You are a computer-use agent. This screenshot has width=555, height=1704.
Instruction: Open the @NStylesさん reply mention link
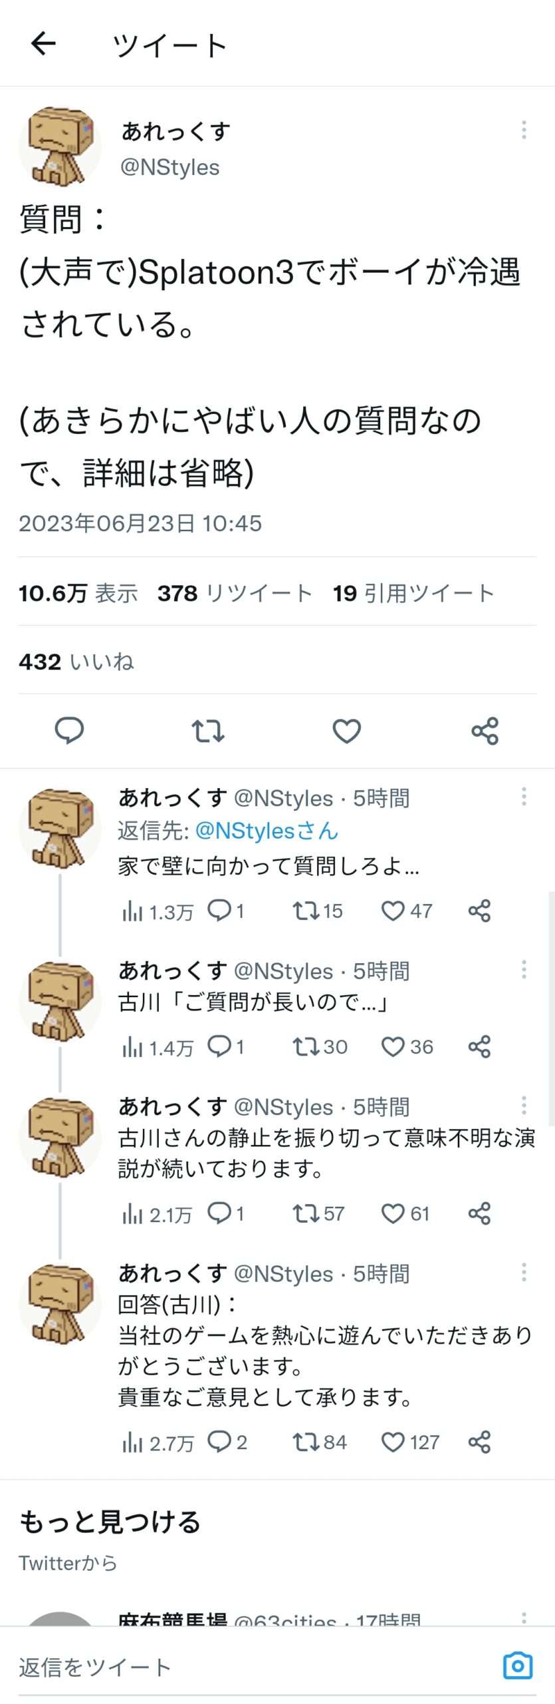point(267,831)
